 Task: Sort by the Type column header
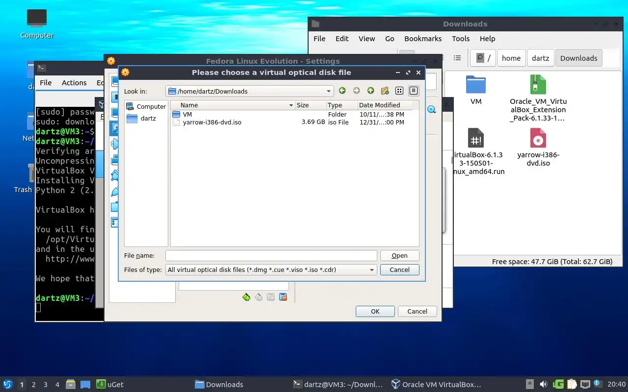pos(341,105)
